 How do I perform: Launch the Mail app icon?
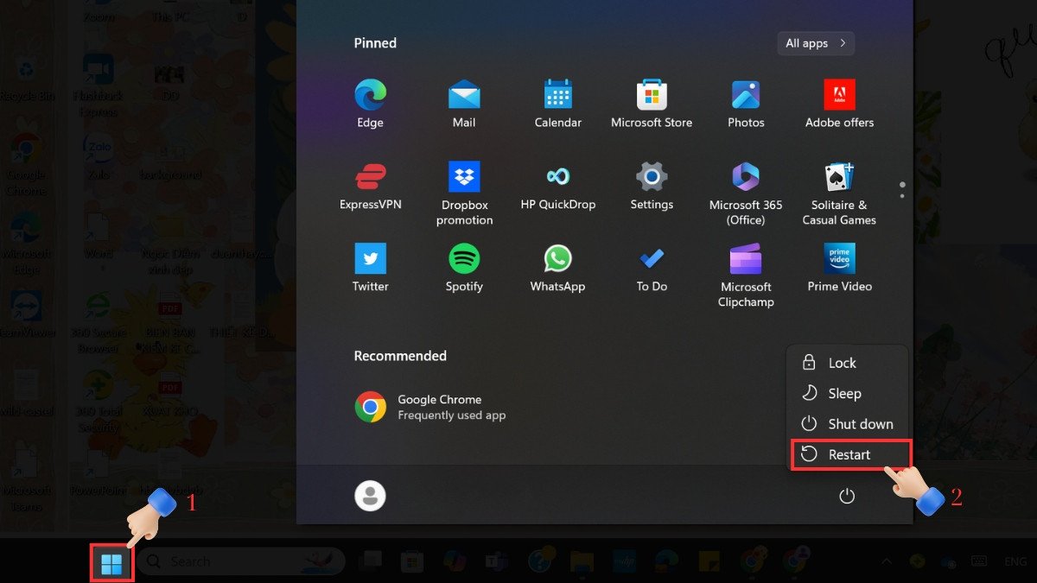(464, 95)
